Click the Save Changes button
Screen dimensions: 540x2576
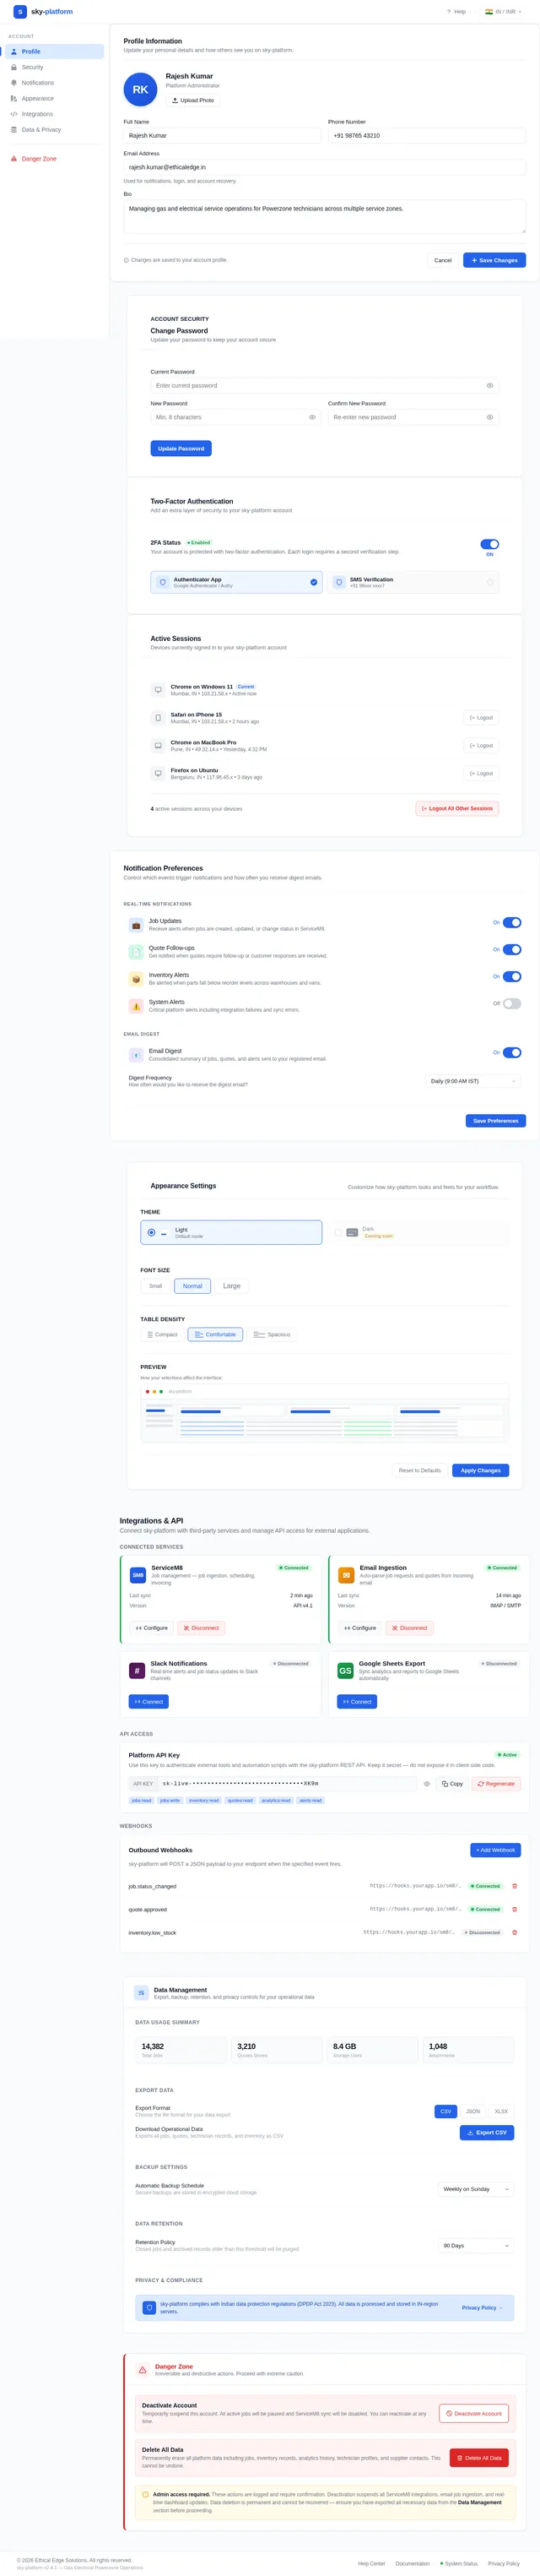tap(494, 260)
